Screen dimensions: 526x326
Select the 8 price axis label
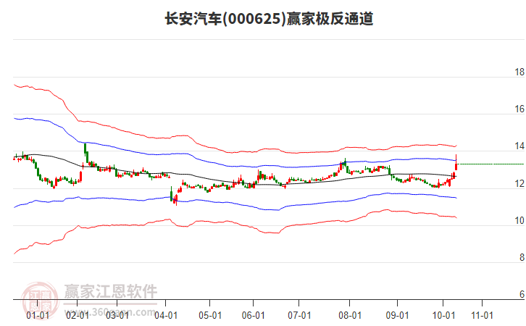pyautogui.click(x=522, y=257)
